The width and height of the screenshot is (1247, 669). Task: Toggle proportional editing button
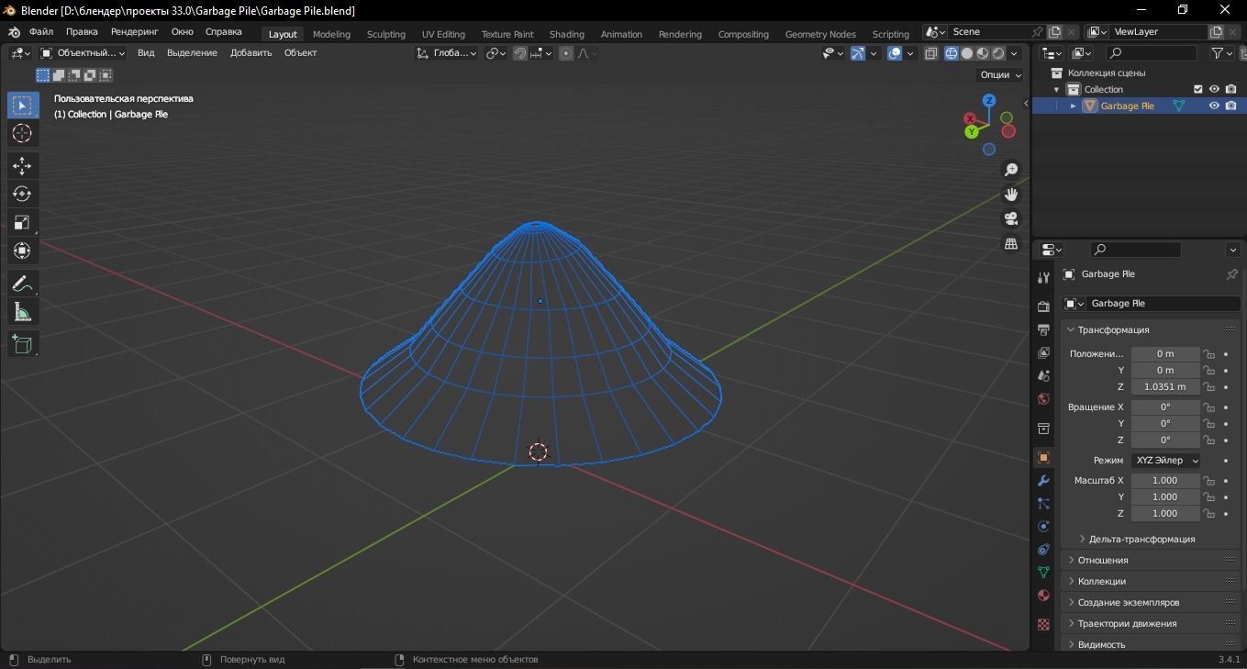[566, 53]
